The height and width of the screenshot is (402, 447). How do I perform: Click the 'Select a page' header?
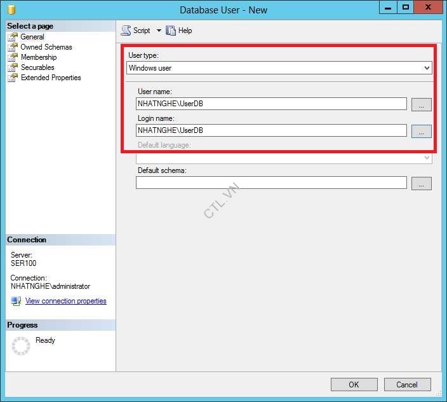coord(30,26)
